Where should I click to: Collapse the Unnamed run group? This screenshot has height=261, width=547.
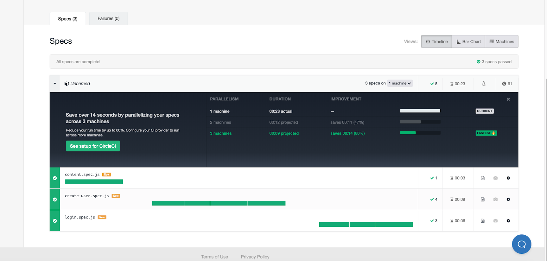coord(55,84)
